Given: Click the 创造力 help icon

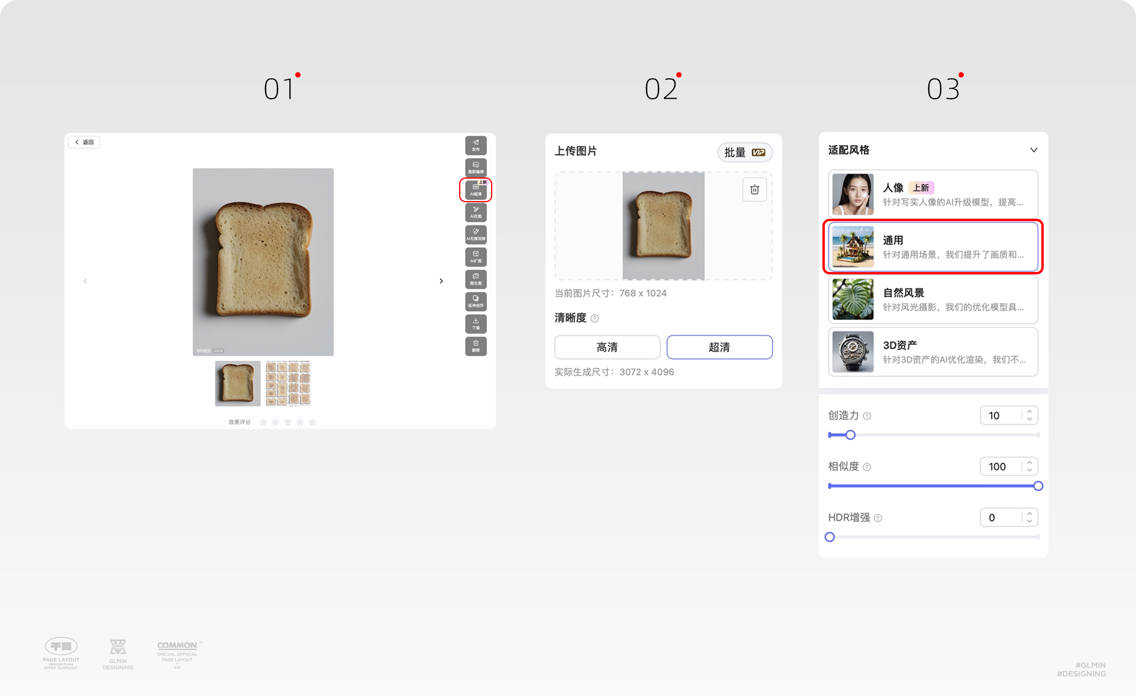Looking at the screenshot, I should 867,416.
